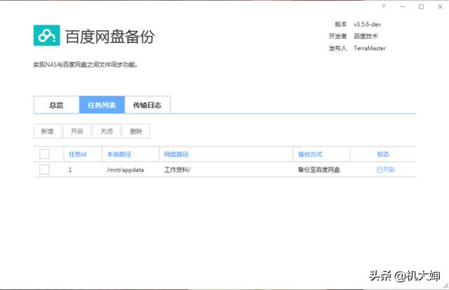Click the 工作资料/ netdisk path cell

177,170
